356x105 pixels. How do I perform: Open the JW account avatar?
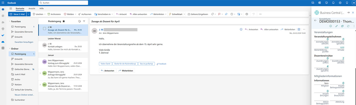[x=353, y=3]
